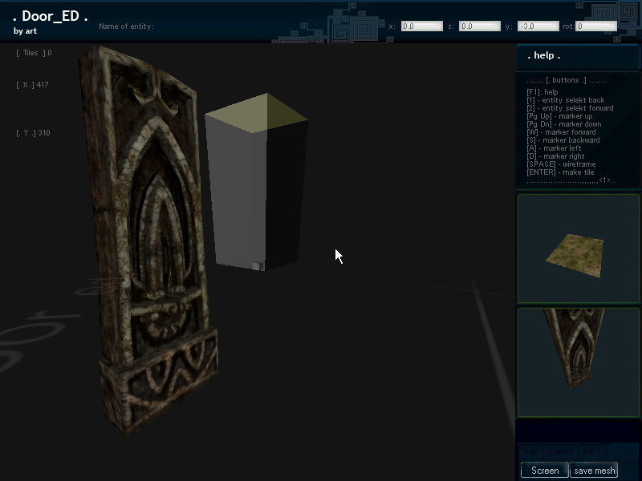The width and height of the screenshot is (642, 481).
Task: Click the Screen button
Action: (x=544, y=471)
